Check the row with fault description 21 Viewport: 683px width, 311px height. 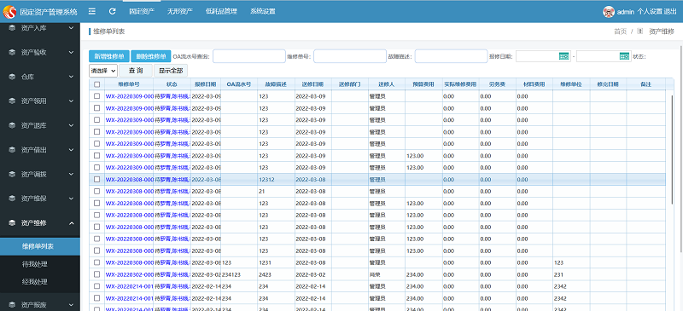96,191
